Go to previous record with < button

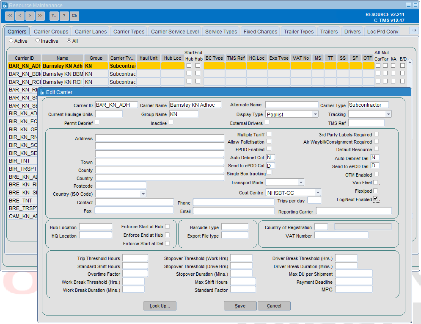[19, 16]
